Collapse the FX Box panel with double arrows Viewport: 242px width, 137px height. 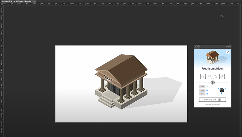pyautogui.click(x=227, y=47)
